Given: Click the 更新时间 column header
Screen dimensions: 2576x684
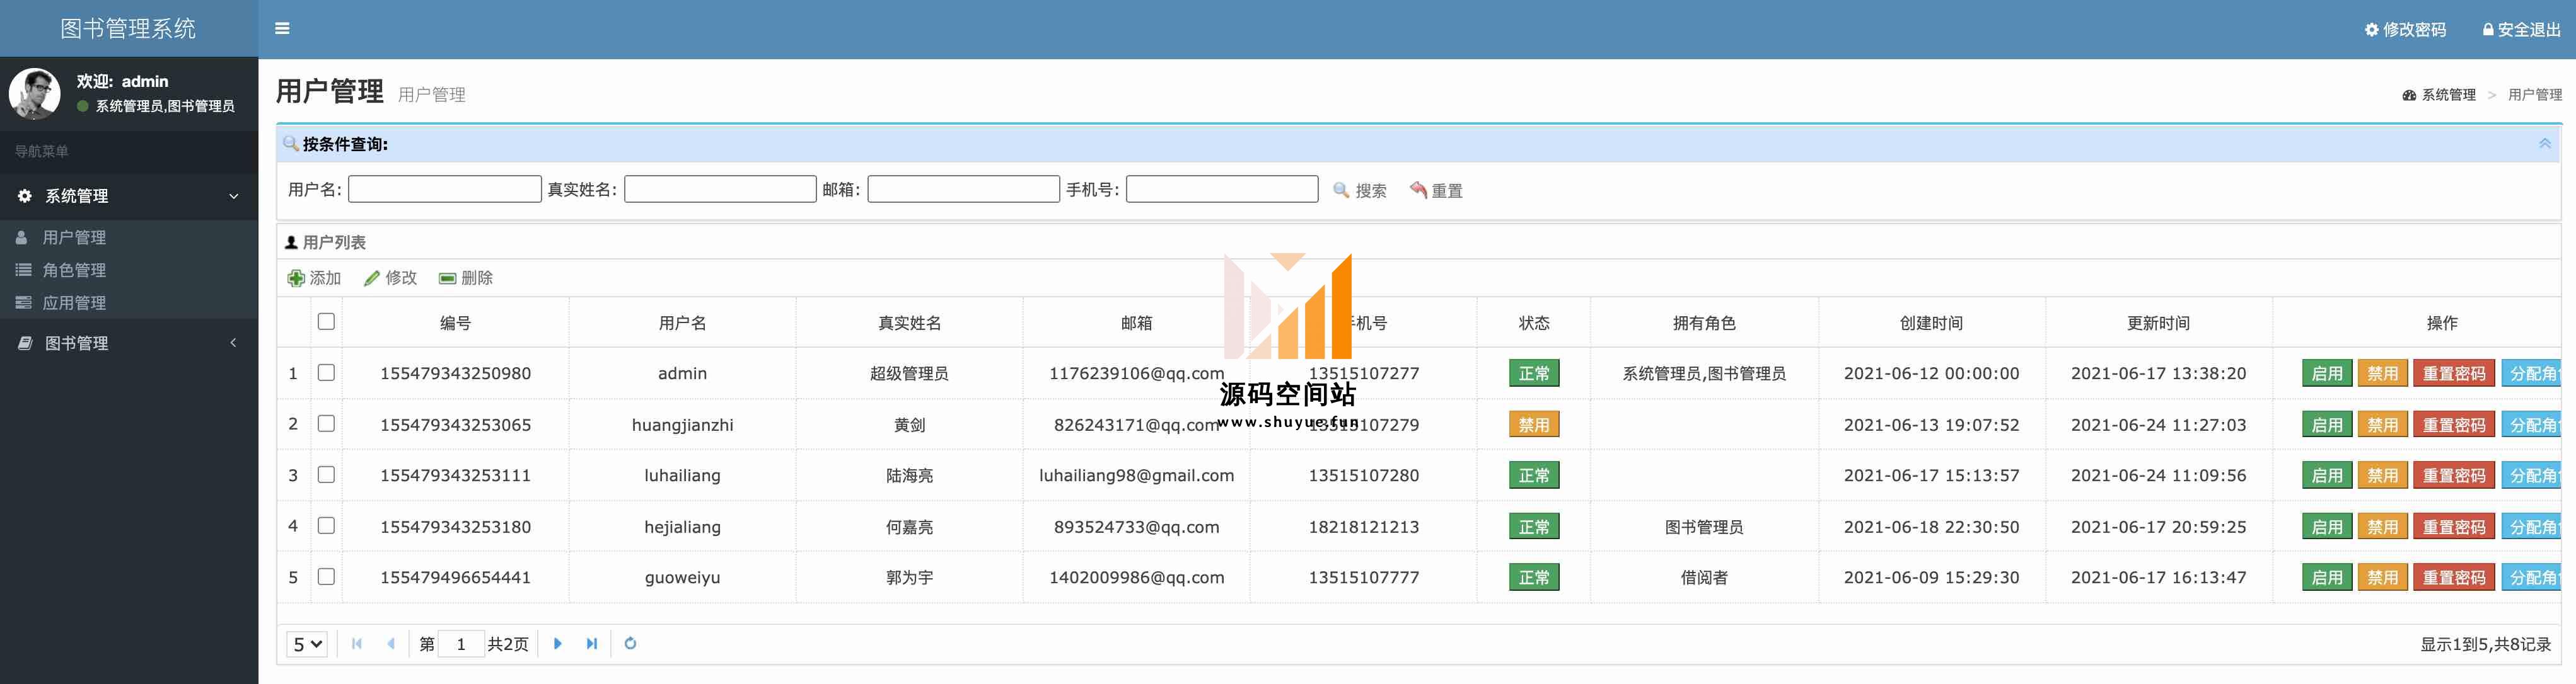Looking at the screenshot, I should point(2158,322).
